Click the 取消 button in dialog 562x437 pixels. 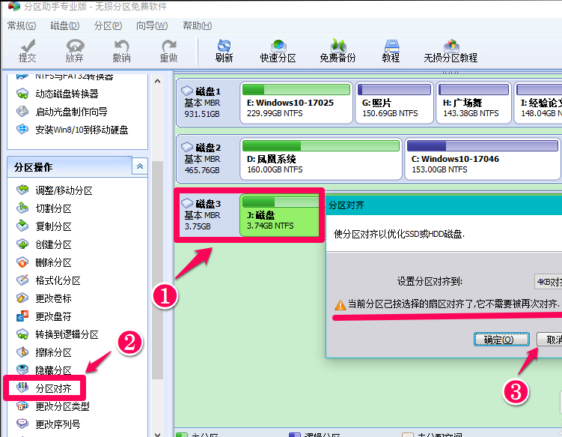coord(551,340)
